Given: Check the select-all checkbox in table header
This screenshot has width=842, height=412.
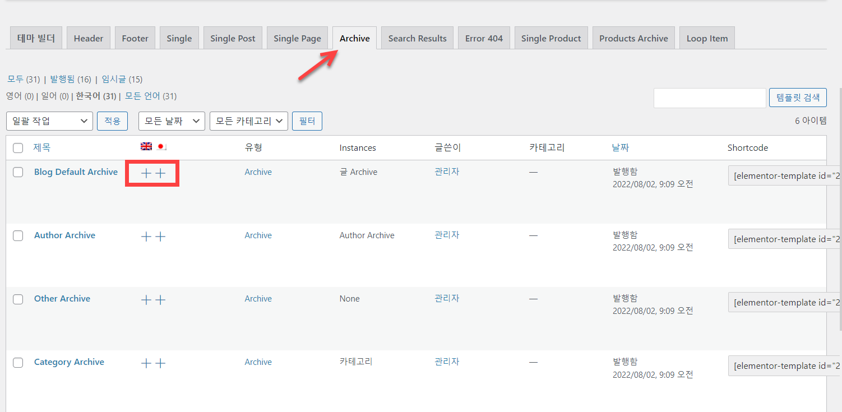Looking at the screenshot, I should [x=18, y=148].
